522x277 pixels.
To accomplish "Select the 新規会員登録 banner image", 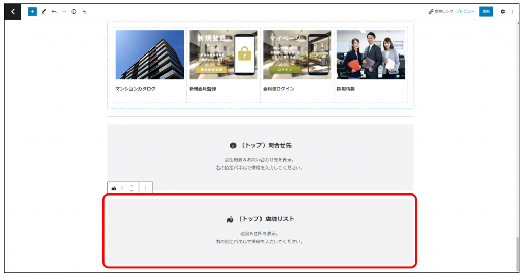I will [223, 54].
